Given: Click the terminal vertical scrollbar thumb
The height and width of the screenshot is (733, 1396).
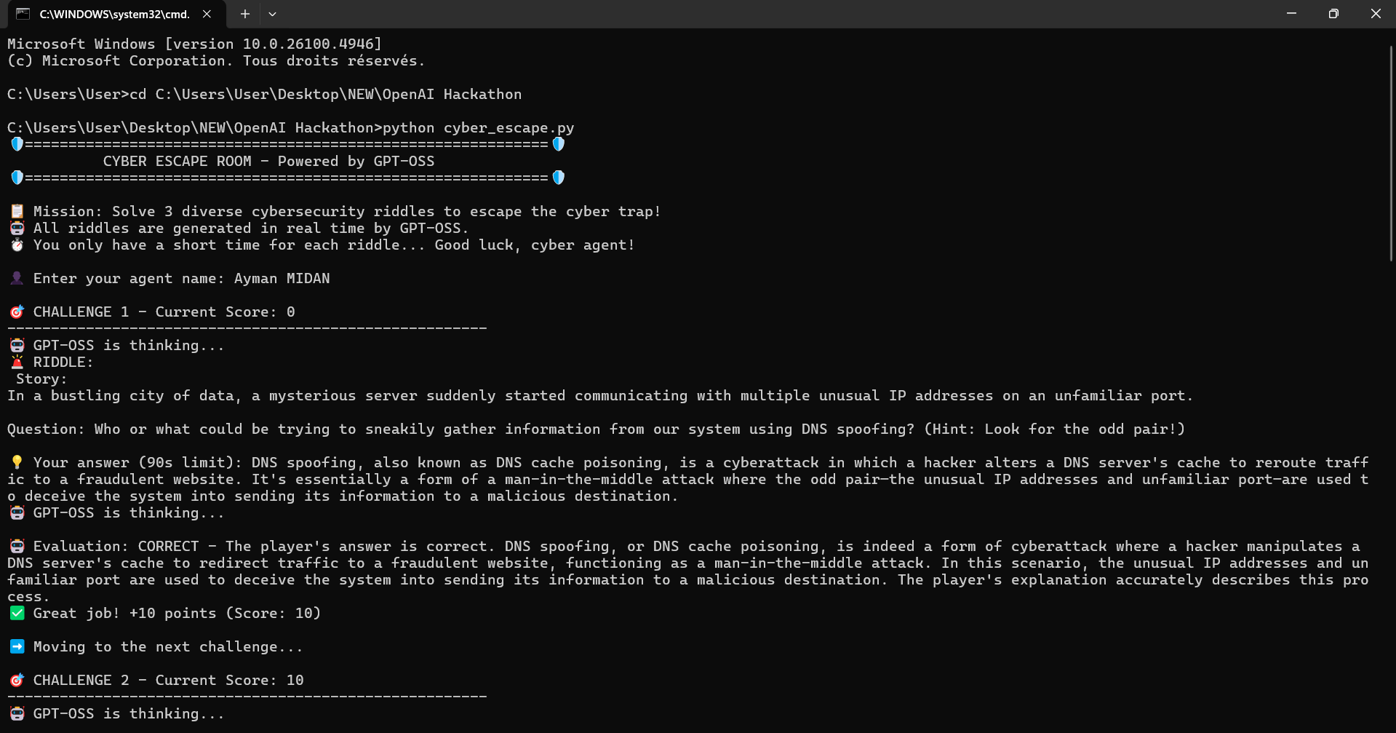Looking at the screenshot, I should [1392, 153].
